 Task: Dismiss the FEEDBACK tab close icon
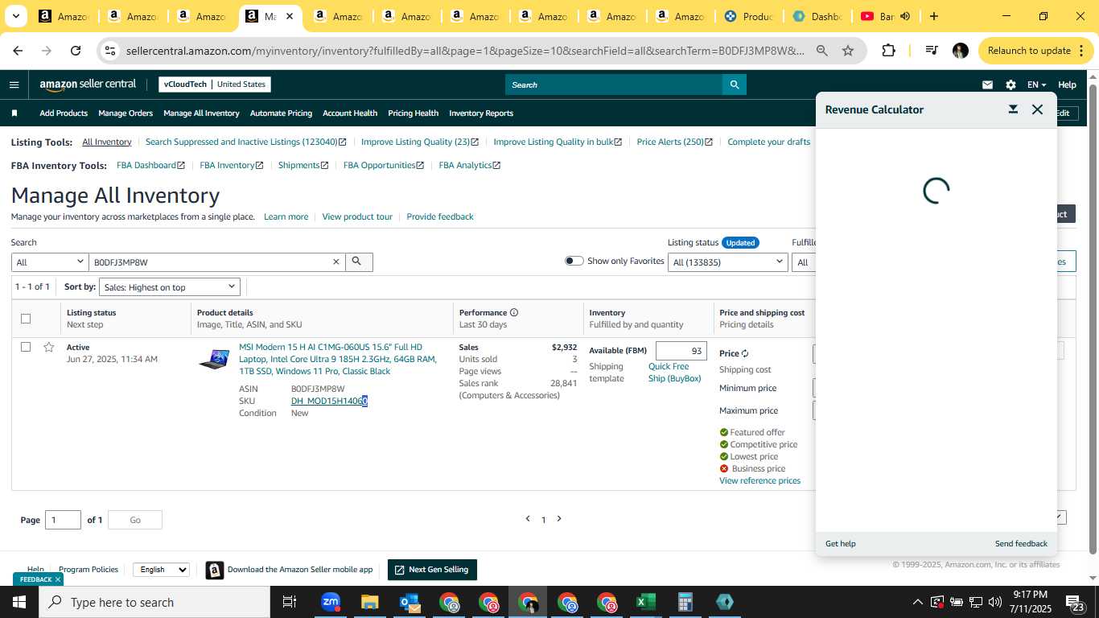click(58, 579)
